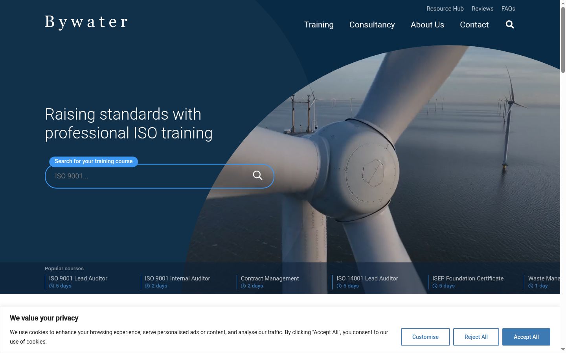Viewport: 566px width, 353px height.
Task: Open the FAQs link
Action: tap(508, 9)
